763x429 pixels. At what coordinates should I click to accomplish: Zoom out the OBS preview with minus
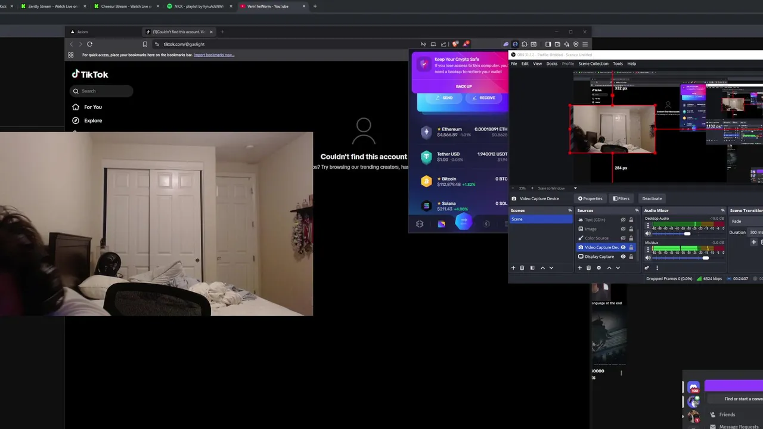pos(513,188)
